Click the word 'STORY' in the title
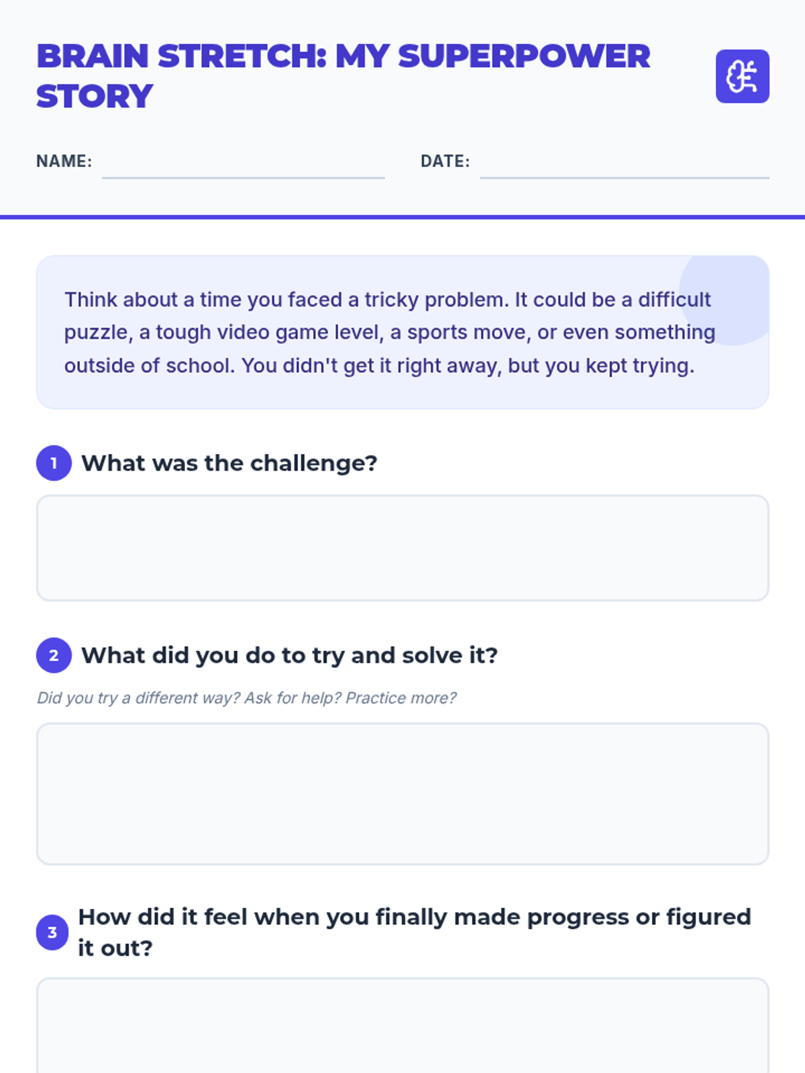 pyautogui.click(x=95, y=97)
